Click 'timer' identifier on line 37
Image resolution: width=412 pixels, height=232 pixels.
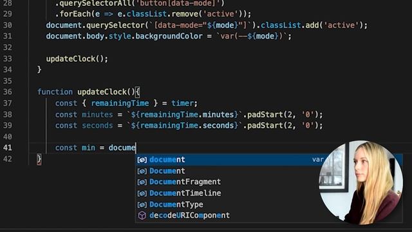point(182,103)
